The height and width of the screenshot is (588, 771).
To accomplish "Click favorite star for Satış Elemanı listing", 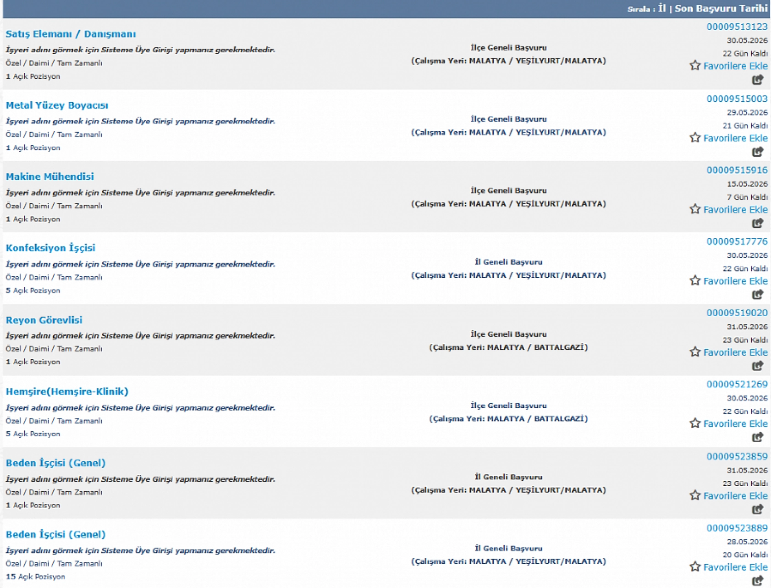I will click(695, 66).
